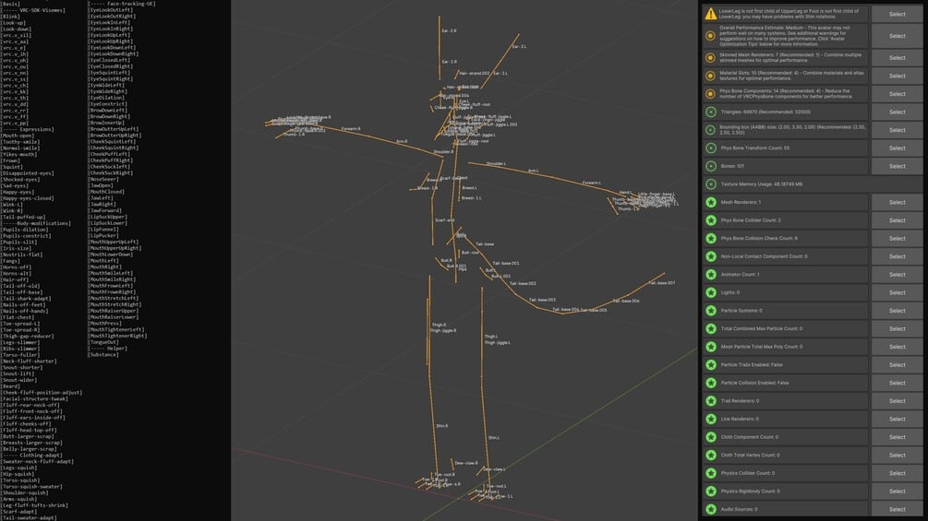The image size is (928, 521).
Task: Click the [Tail-puffed-up] entry
Action: (23, 217)
